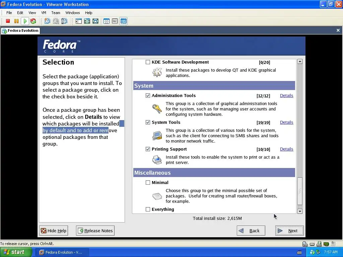343x257 pixels.
Task: Take a snapshot with the clock-star icon
Action: click(x=47, y=21)
